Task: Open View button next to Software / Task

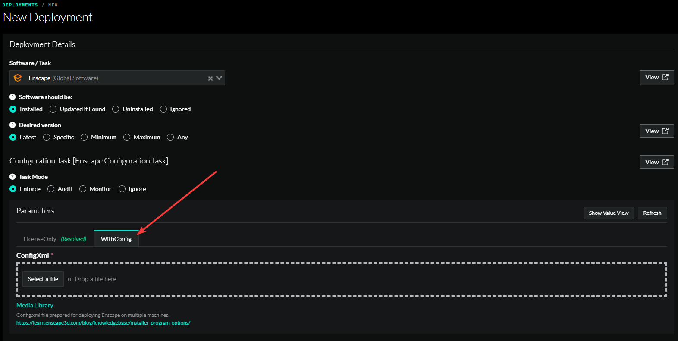Action: (656, 78)
